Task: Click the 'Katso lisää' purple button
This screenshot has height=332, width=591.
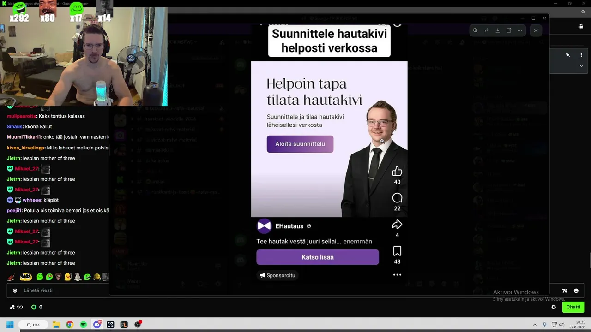Action: pos(318,257)
